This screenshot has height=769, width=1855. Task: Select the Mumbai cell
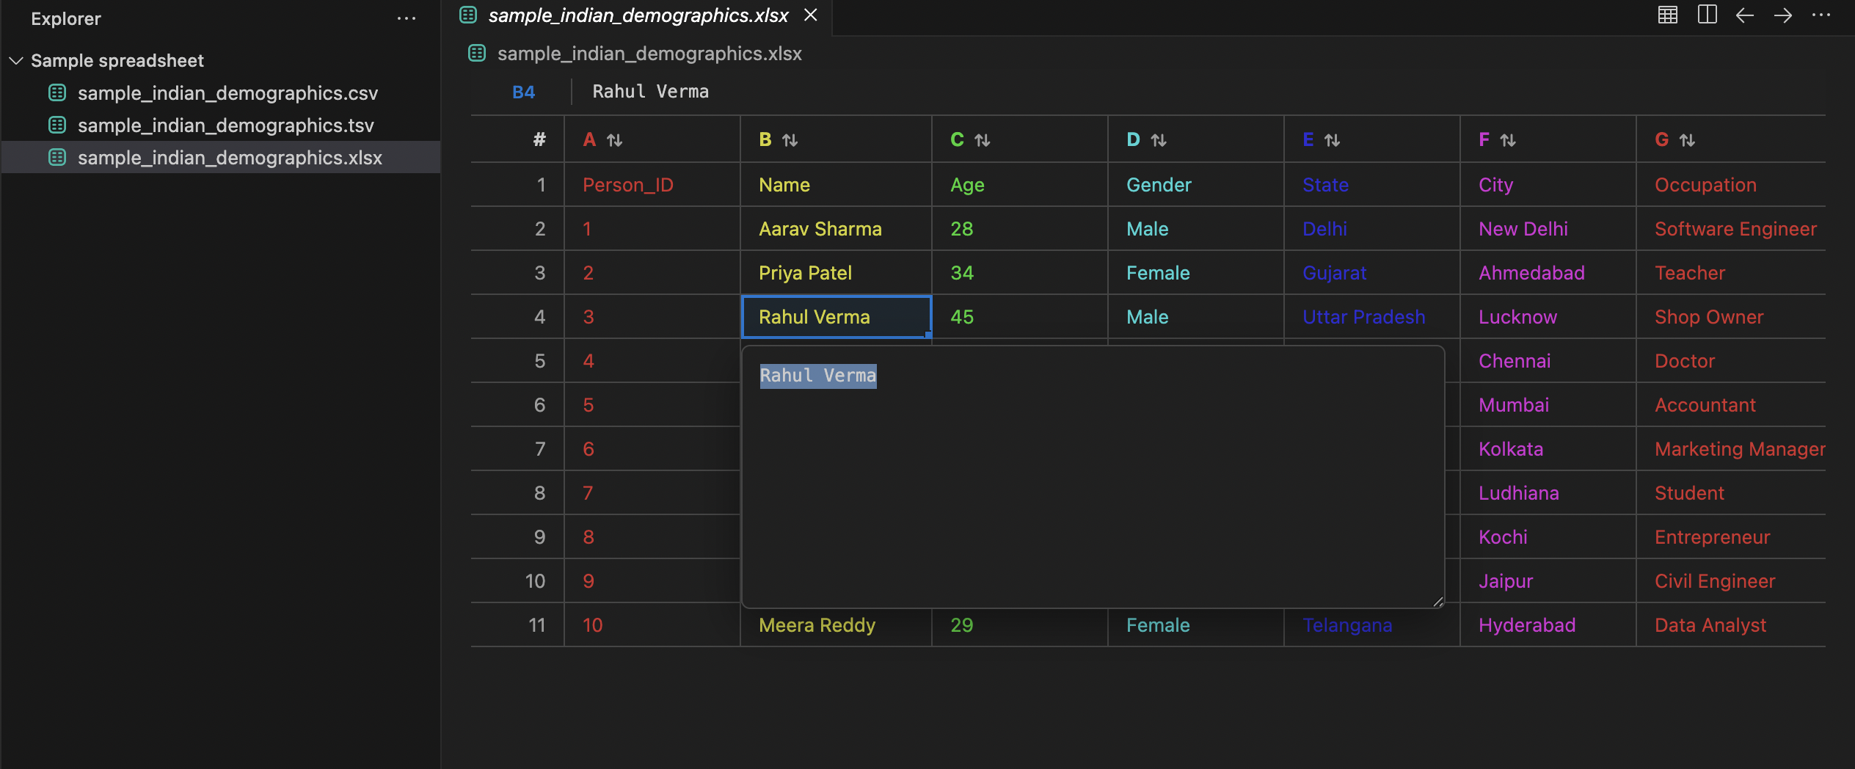(x=1548, y=405)
